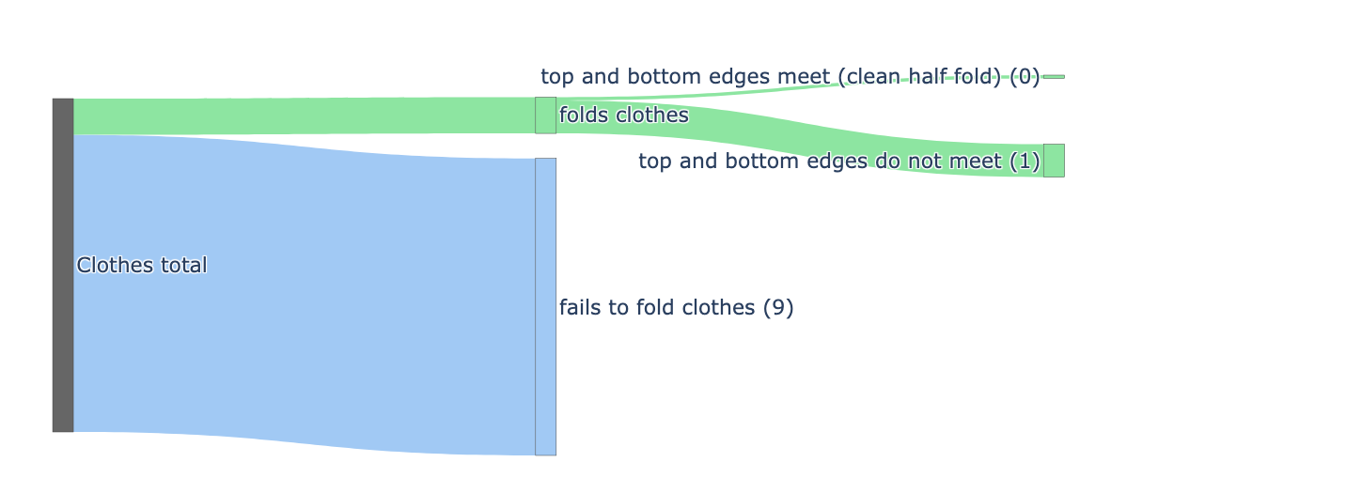
Task: Select the "top and bottom edges do not meet (1)" label
Action: tap(838, 162)
